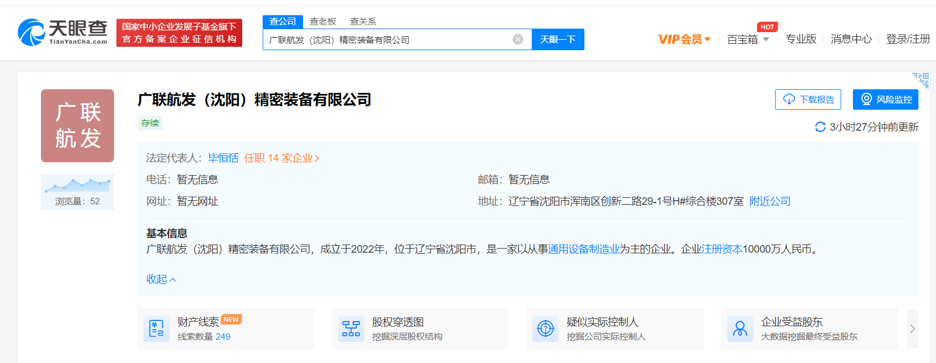Image resolution: width=936 pixels, height=363 pixels.
Task: Click the 风险监控 button
Action: (x=886, y=99)
